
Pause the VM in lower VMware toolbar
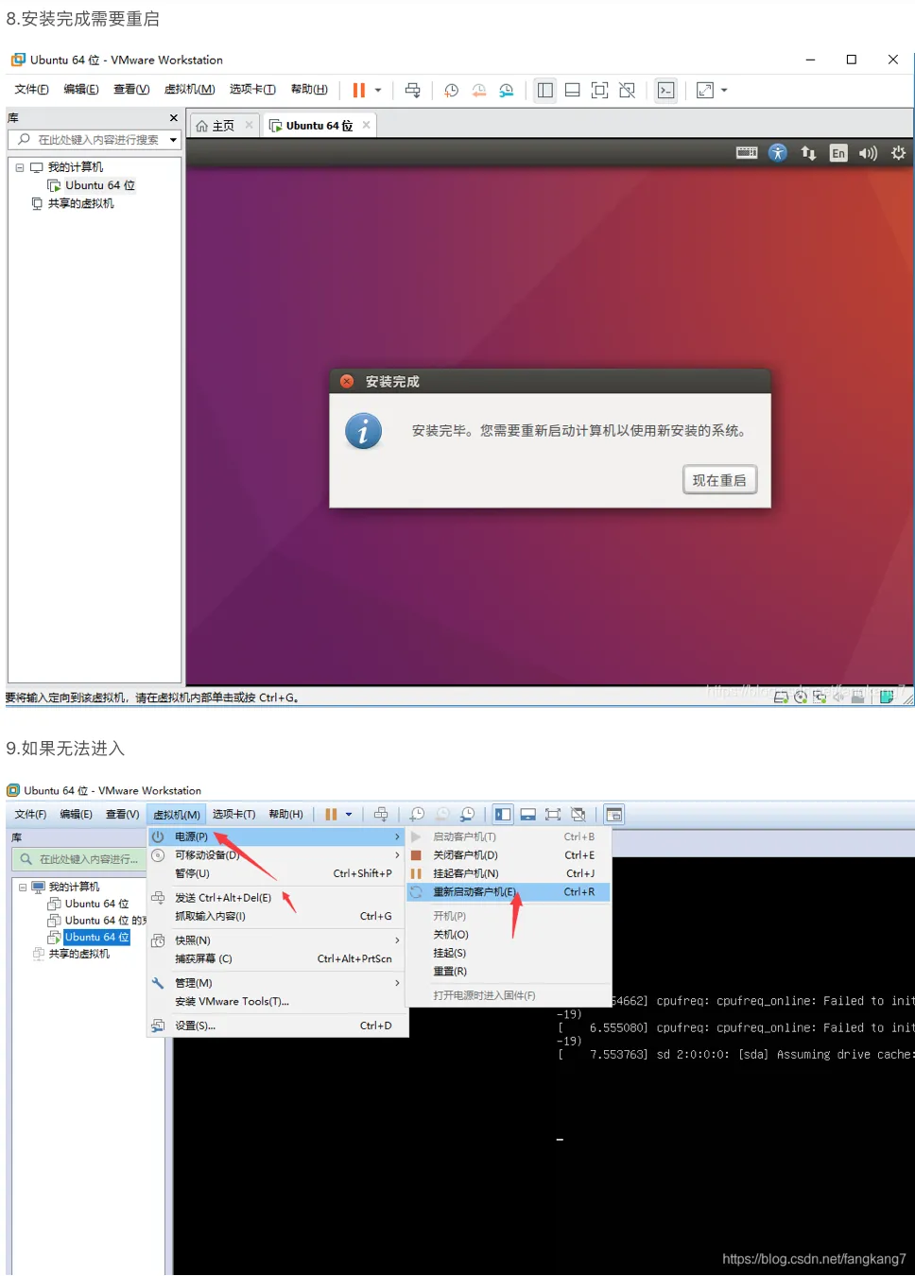[x=331, y=814]
